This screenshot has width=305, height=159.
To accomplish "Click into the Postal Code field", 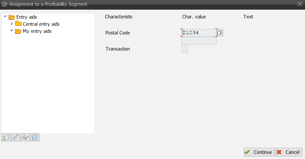I will click(199, 33).
